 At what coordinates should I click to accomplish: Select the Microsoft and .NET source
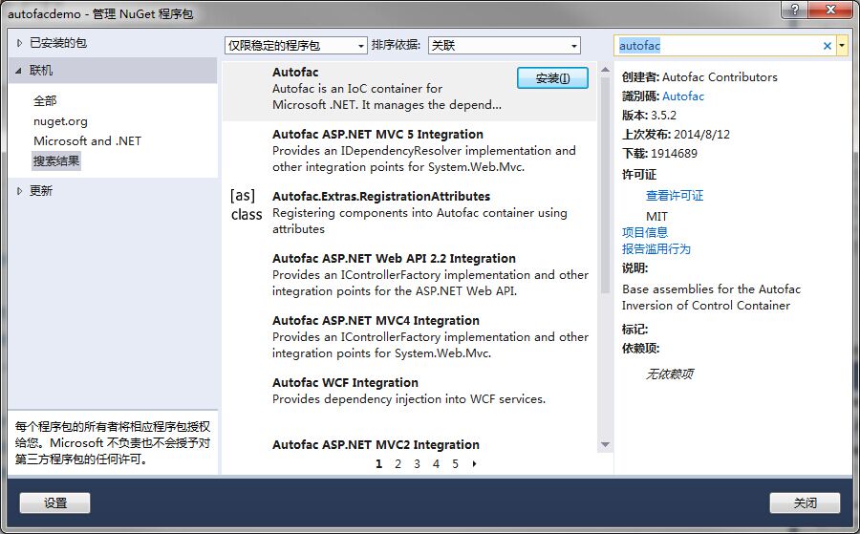tap(87, 140)
